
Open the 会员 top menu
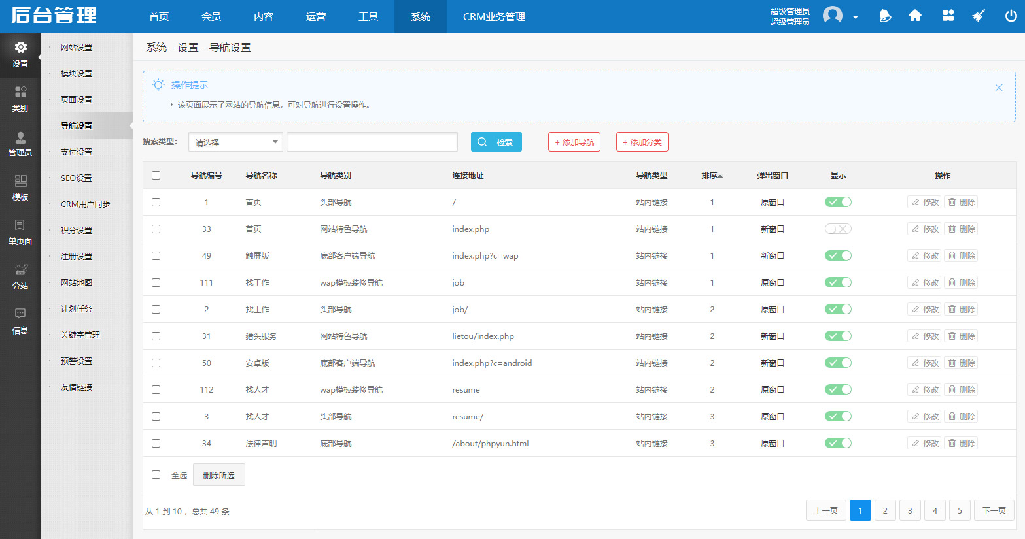click(211, 16)
